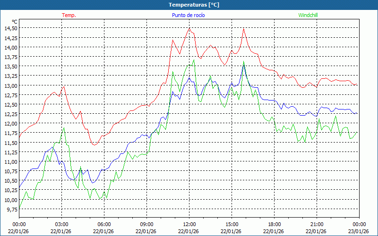Click the 21:00 time axis label
The width and height of the screenshot is (378, 236).
[317, 224]
